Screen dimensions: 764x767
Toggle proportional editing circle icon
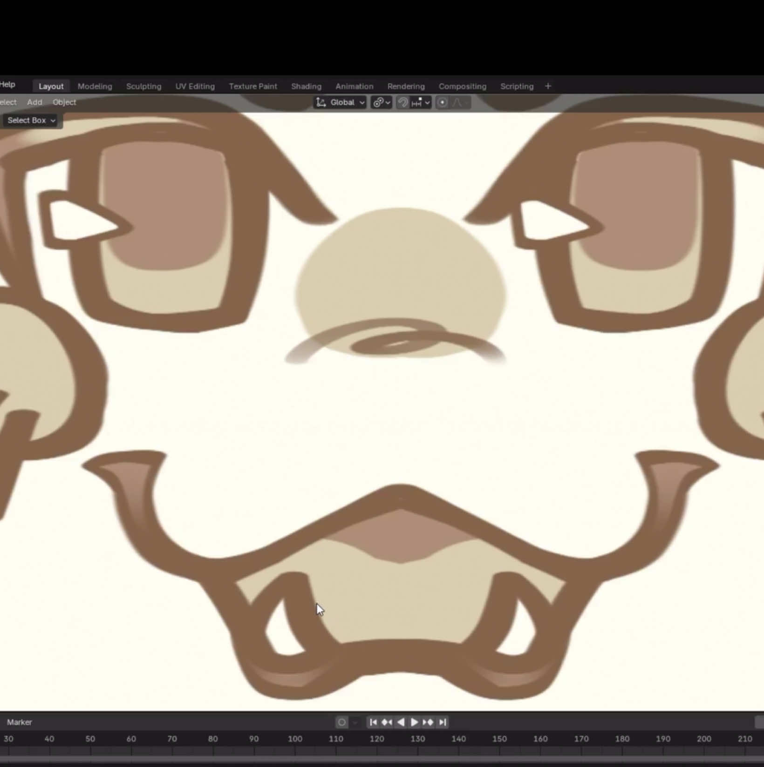coord(442,102)
